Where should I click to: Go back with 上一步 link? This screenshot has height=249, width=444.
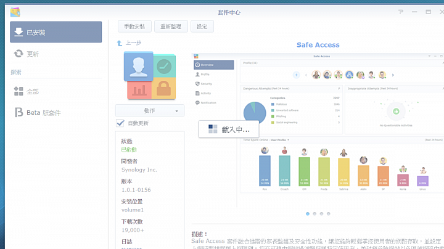[x=133, y=43]
